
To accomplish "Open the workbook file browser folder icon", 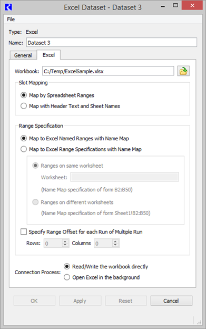I will point(183,71).
